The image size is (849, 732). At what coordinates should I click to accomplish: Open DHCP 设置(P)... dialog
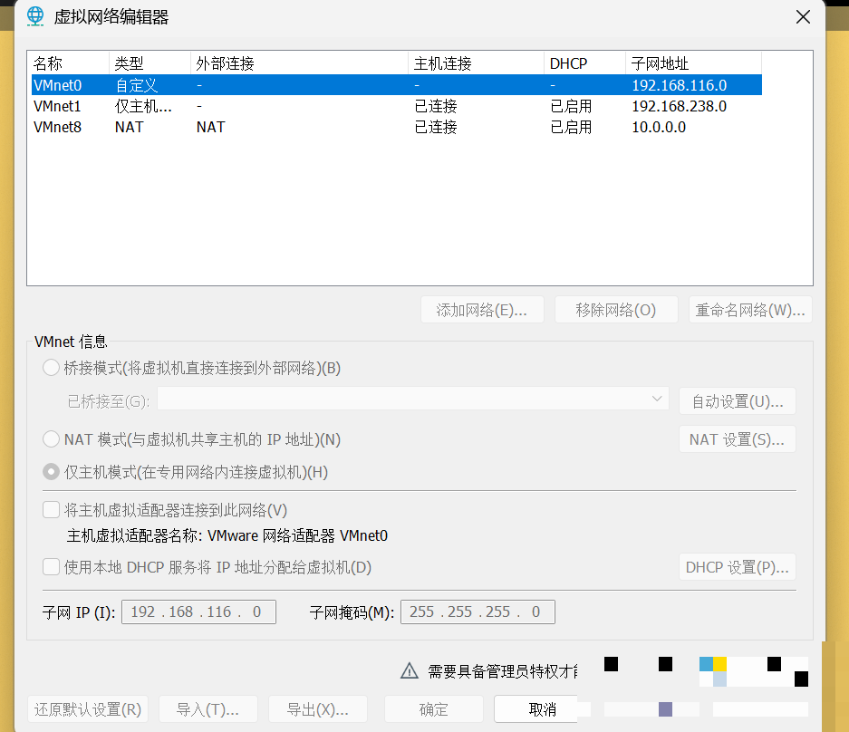[x=738, y=567]
